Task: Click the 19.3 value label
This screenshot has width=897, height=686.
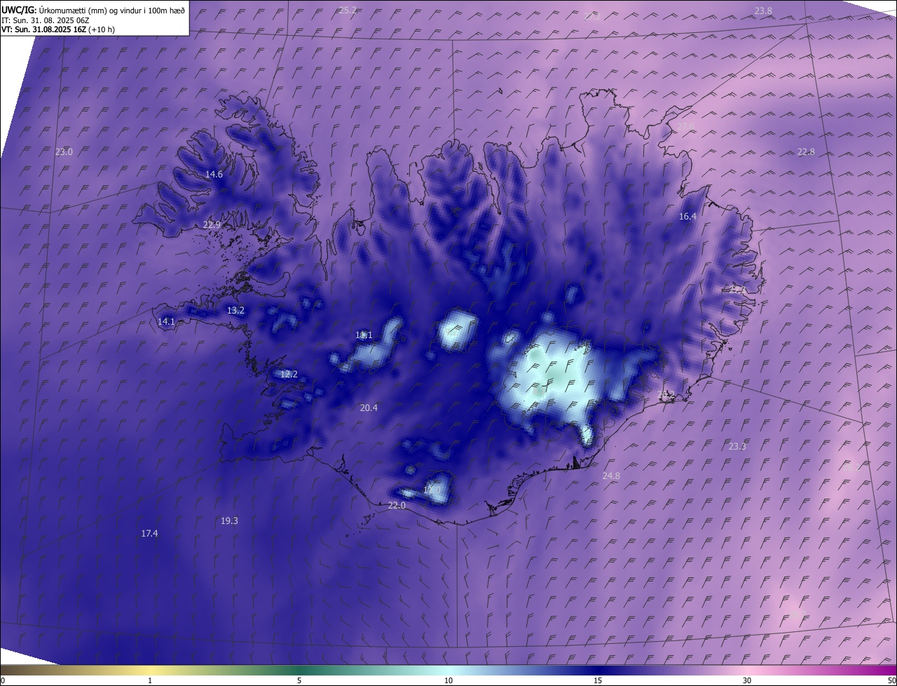Action: click(229, 521)
